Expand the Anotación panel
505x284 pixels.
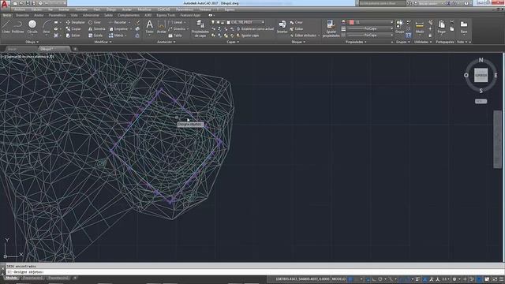(166, 42)
